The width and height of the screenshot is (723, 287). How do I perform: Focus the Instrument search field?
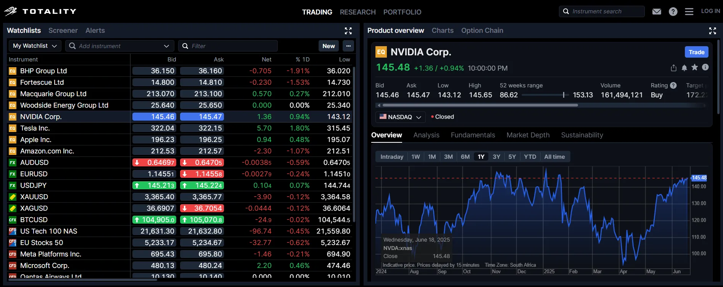coord(602,11)
